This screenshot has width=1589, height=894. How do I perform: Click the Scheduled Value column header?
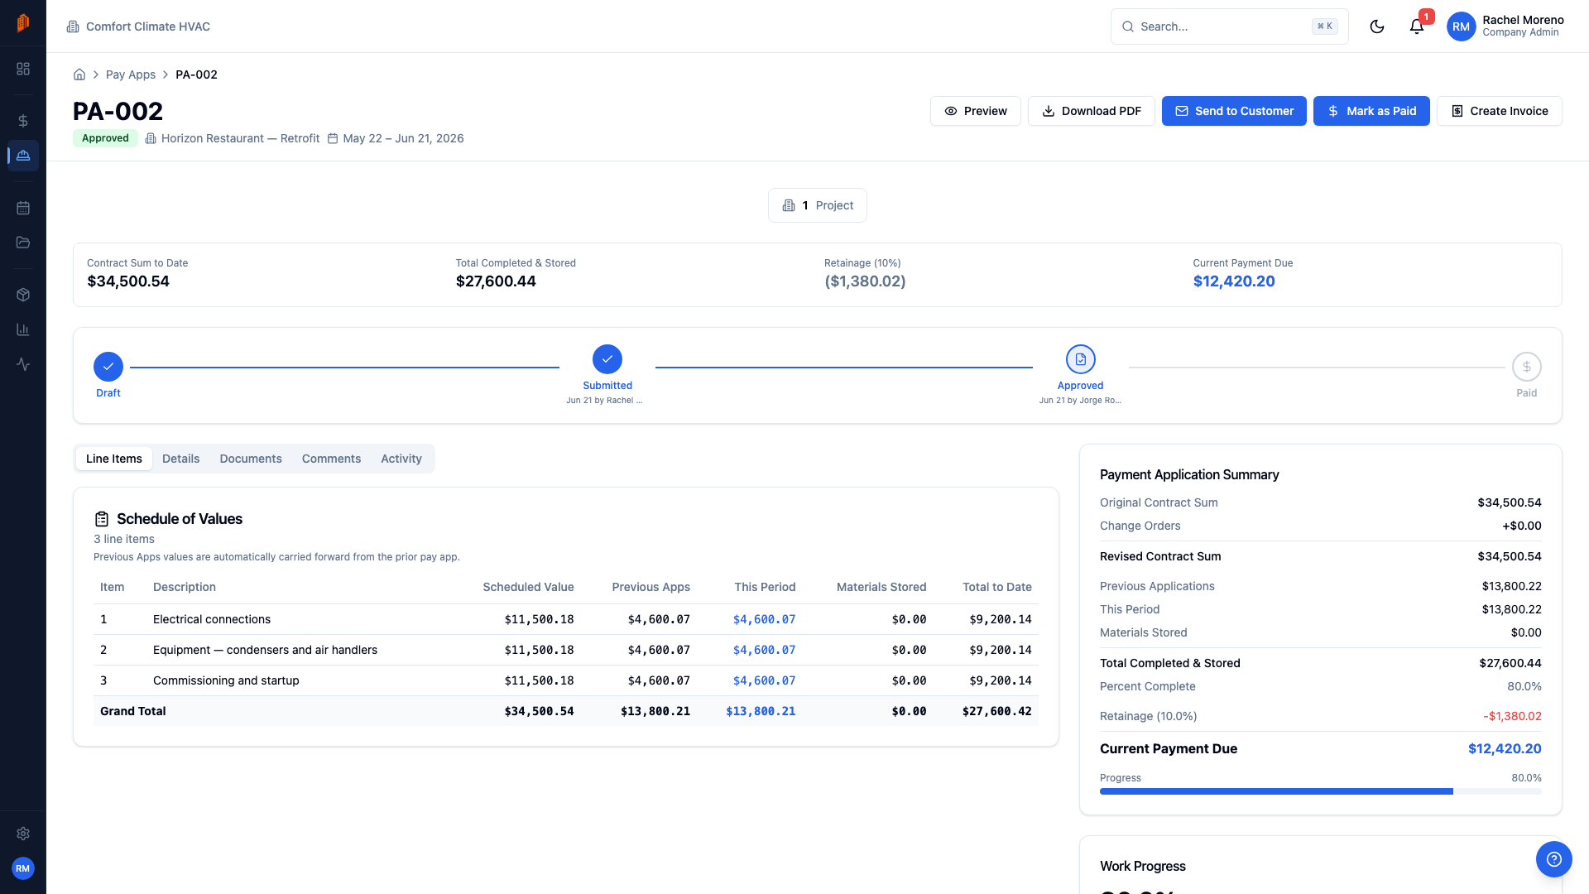[x=528, y=587]
